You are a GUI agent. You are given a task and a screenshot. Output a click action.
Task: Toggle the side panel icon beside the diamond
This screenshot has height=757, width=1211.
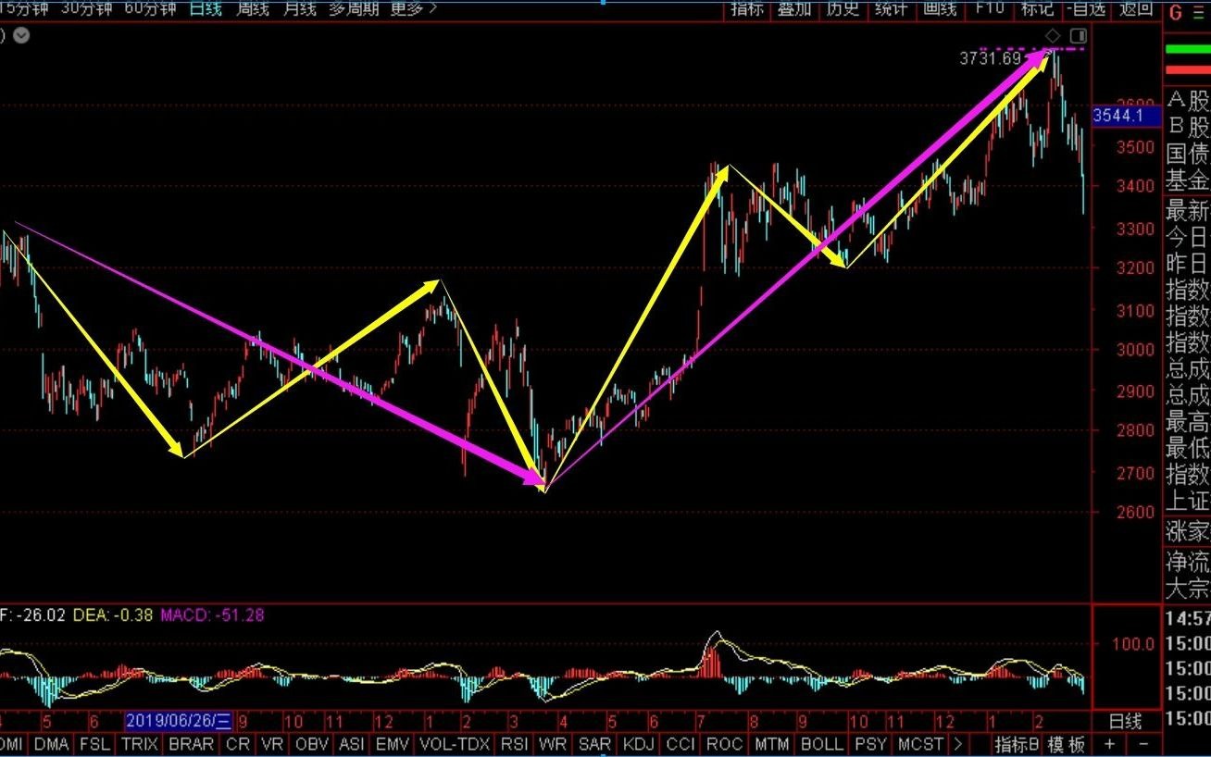pyautogui.click(x=1078, y=35)
